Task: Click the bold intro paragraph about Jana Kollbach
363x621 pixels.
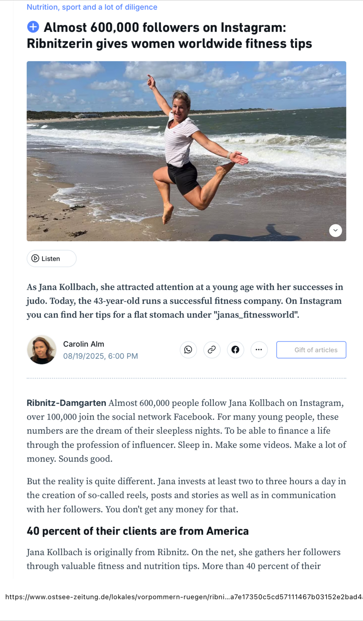Action: [x=185, y=301]
